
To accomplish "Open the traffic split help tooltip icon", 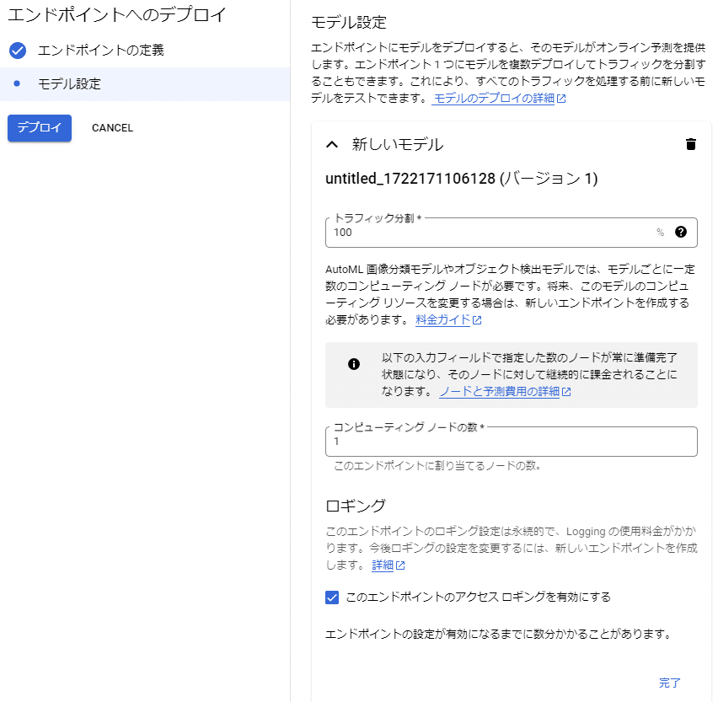I will tap(681, 232).
